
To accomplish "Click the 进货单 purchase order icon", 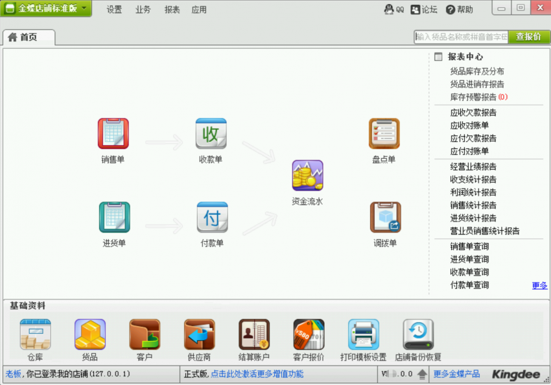I will (114, 217).
